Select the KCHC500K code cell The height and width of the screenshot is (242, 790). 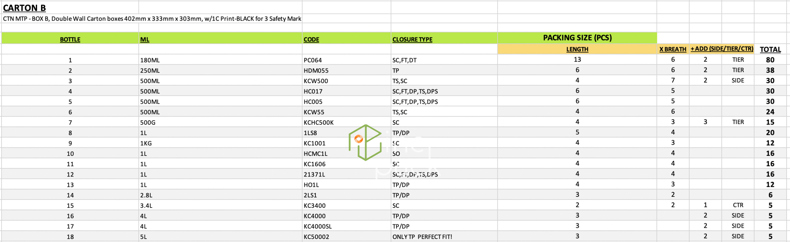[318, 123]
